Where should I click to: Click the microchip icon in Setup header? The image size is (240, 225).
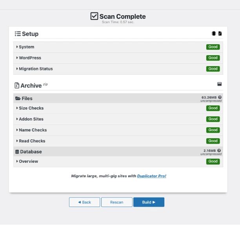click(x=214, y=34)
